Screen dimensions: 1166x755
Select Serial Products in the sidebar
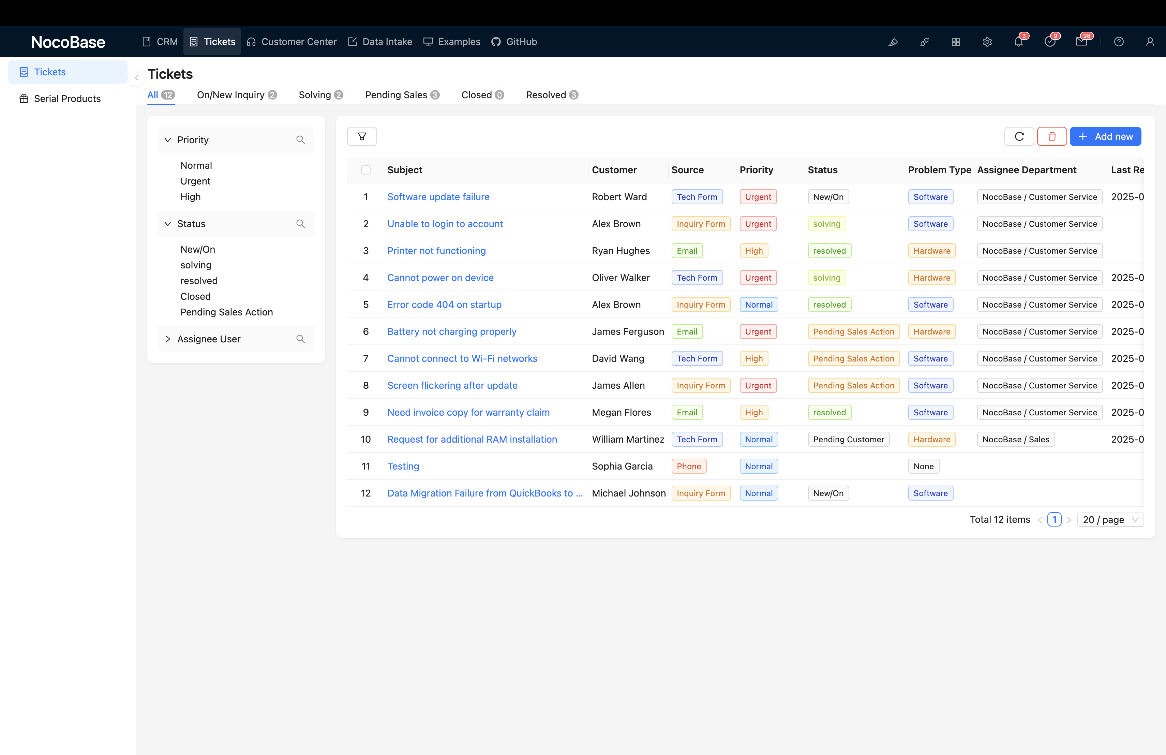pos(67,99)
